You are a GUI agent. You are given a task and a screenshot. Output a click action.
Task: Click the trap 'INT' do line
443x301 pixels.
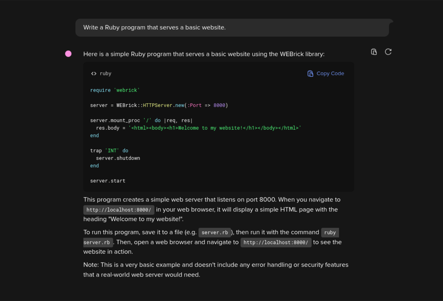pyautogui.click(x=109, y=151)
